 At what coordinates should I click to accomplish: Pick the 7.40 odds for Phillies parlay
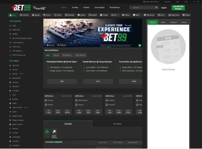pyautogui.click(x=62, y=81)
